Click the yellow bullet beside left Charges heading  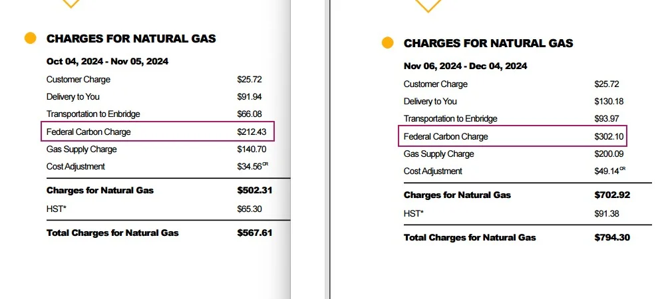point(31,38)
